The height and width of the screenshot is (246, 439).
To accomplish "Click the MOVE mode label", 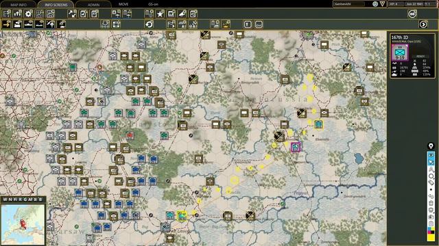I will tap(123, 4).
